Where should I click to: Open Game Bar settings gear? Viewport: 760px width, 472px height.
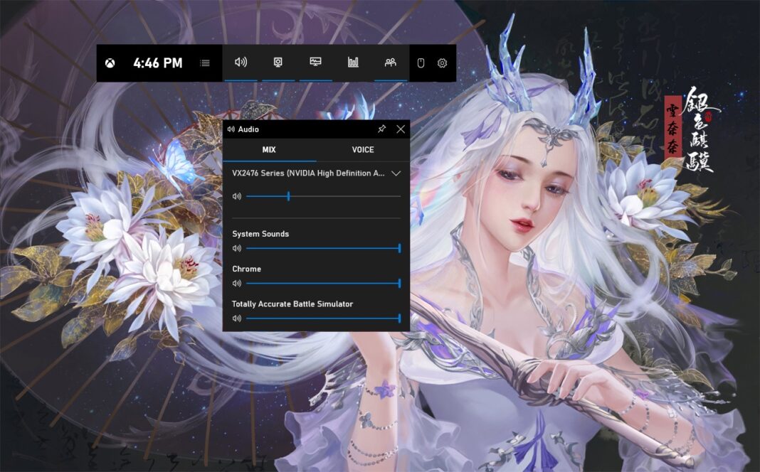442,63
